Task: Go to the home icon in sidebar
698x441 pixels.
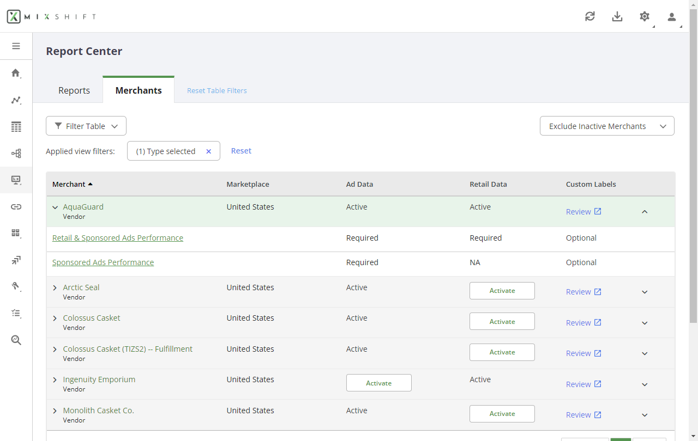Action: (16, 73)
